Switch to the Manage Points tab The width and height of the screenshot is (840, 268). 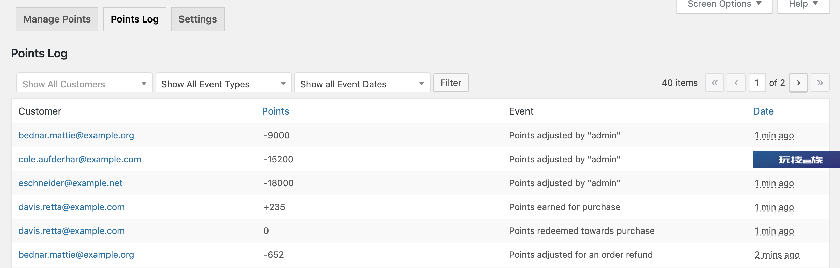point(57,19)
